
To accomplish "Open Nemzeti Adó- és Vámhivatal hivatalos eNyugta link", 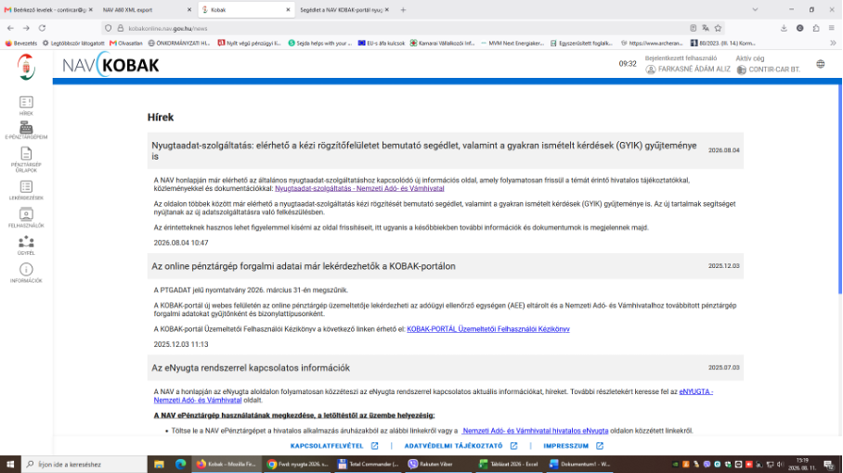I will (x=535, y=430).
